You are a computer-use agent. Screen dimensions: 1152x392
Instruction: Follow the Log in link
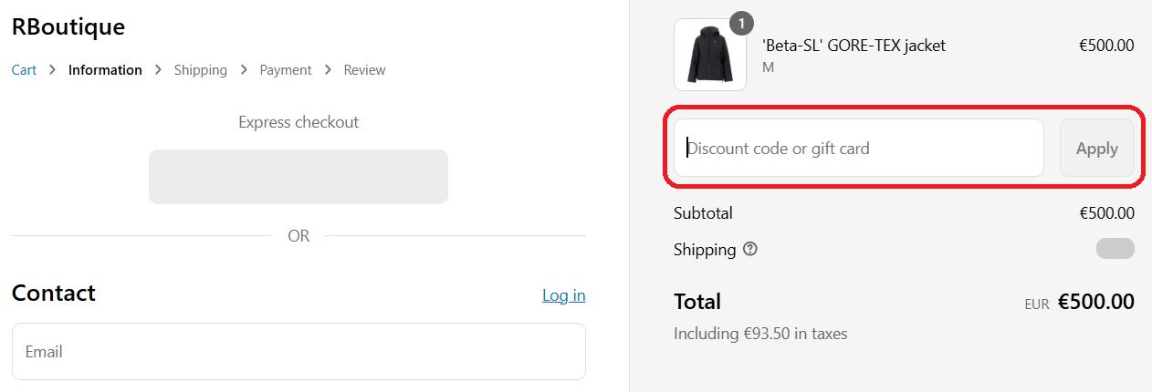tap(563, 295)
